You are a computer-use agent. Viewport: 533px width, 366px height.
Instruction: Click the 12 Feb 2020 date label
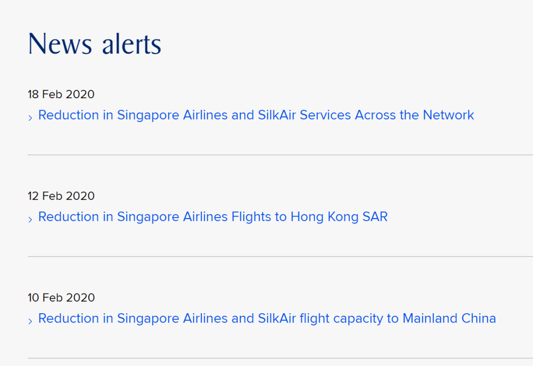point(61,196)
